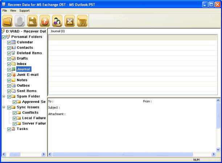The width and height of the screenshot is (222, 163).
Task: Open purchase via shopping cart icon
Action: 82,21
